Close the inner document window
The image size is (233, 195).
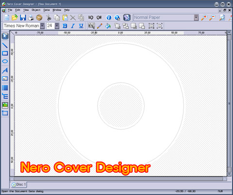point(230,10)
